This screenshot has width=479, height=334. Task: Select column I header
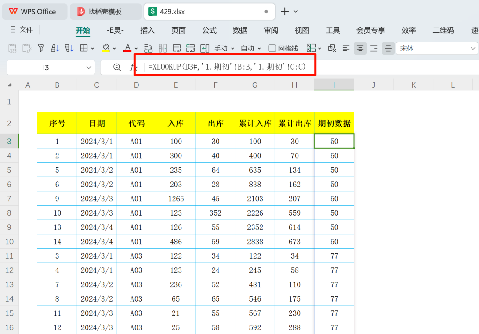tap(334, 85)
